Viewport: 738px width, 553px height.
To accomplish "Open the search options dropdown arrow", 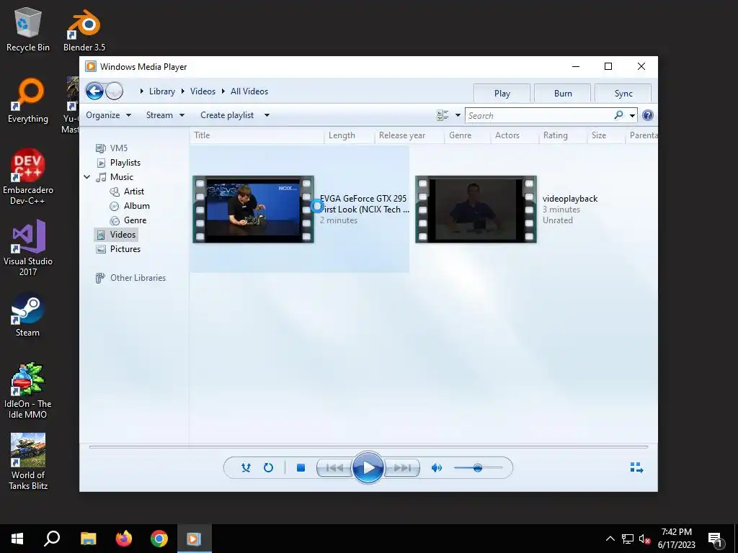I will (632, 116).
